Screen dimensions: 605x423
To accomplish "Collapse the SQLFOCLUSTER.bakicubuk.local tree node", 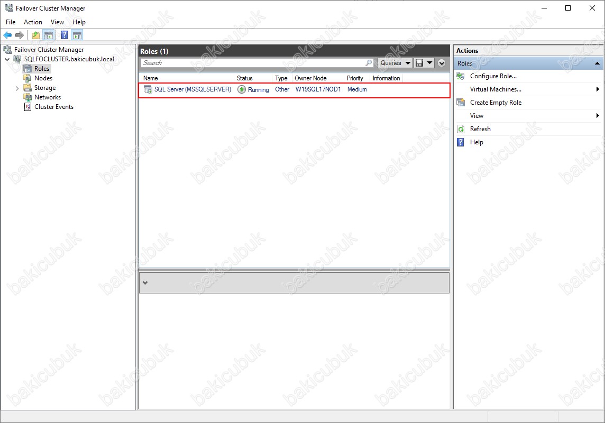I will [x=7, y=59].
